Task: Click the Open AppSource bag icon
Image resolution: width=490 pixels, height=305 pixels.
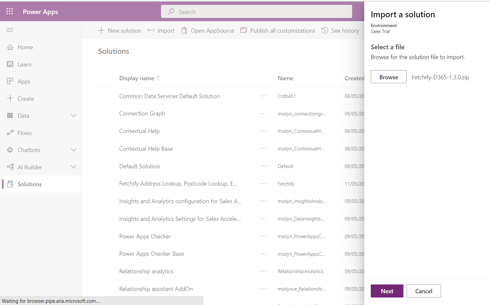Action: coord(184,30)
